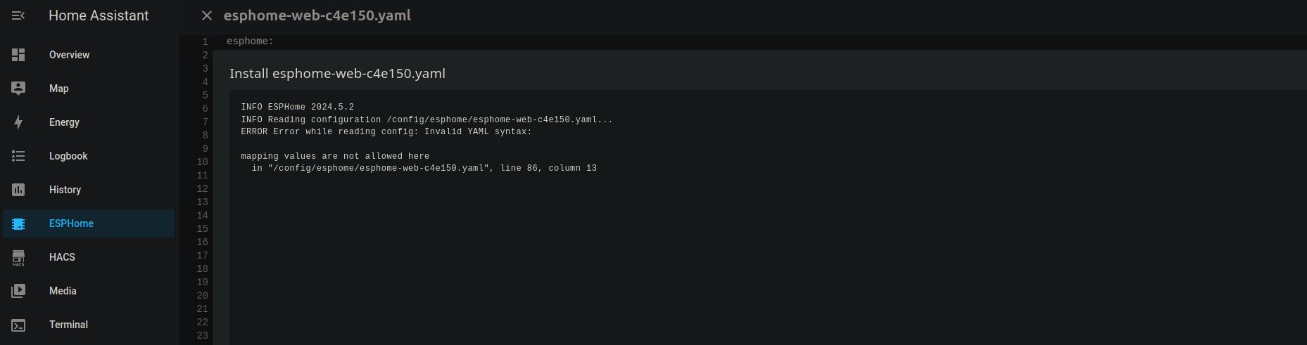
Task: Open Energy via the lightning bolt icon
Action: tap(18, 122)
